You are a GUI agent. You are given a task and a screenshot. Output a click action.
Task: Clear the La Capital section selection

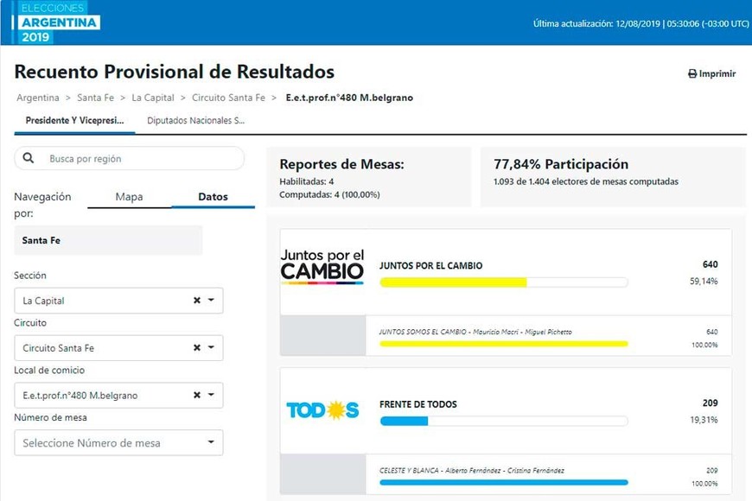point(197,301)
